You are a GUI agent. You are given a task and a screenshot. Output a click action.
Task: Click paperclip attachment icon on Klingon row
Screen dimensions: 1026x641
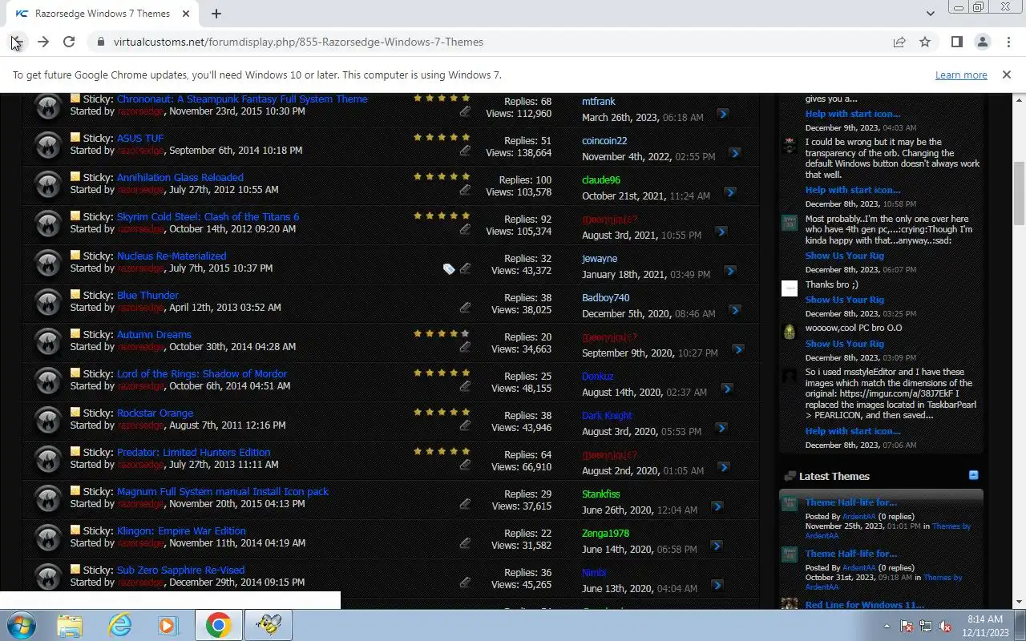[x=465, y=543]
